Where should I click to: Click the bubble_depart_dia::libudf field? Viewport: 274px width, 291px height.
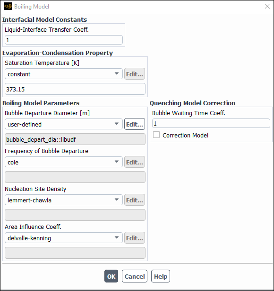click(75, 139)
